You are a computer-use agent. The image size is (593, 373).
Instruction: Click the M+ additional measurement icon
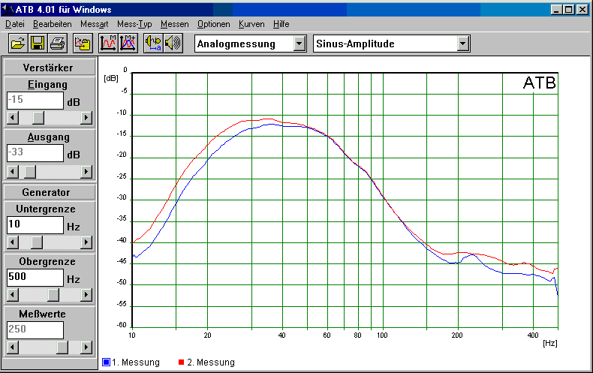tap(127, 44)
